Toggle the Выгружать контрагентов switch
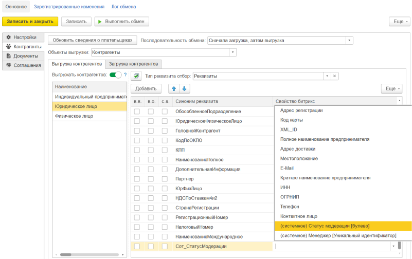Image resolution: width=412 pixels, height=259 pixels. coord(115,75)
